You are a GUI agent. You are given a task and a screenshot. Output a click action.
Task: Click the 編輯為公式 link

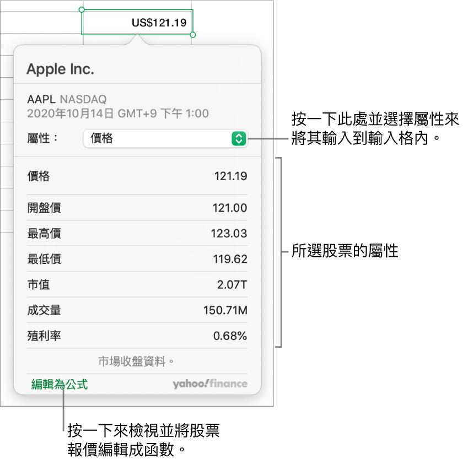point(60,385)
